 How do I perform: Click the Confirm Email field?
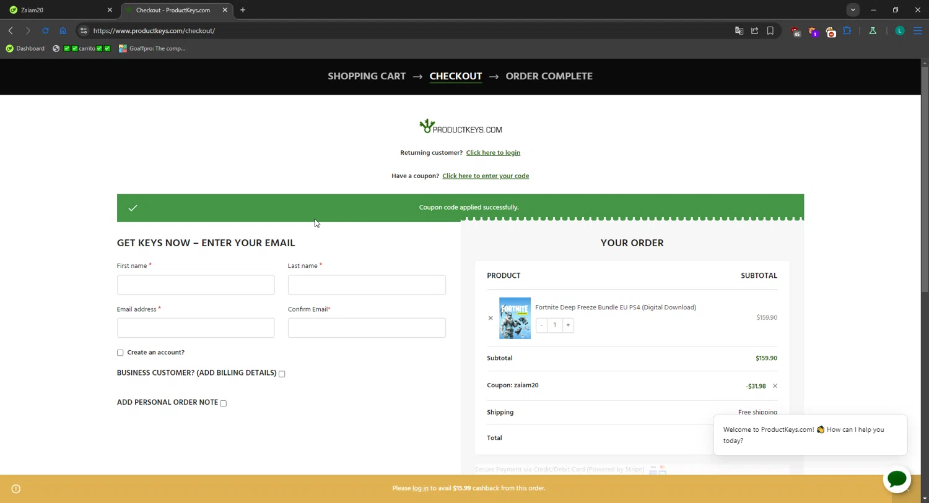coord(367,328)
